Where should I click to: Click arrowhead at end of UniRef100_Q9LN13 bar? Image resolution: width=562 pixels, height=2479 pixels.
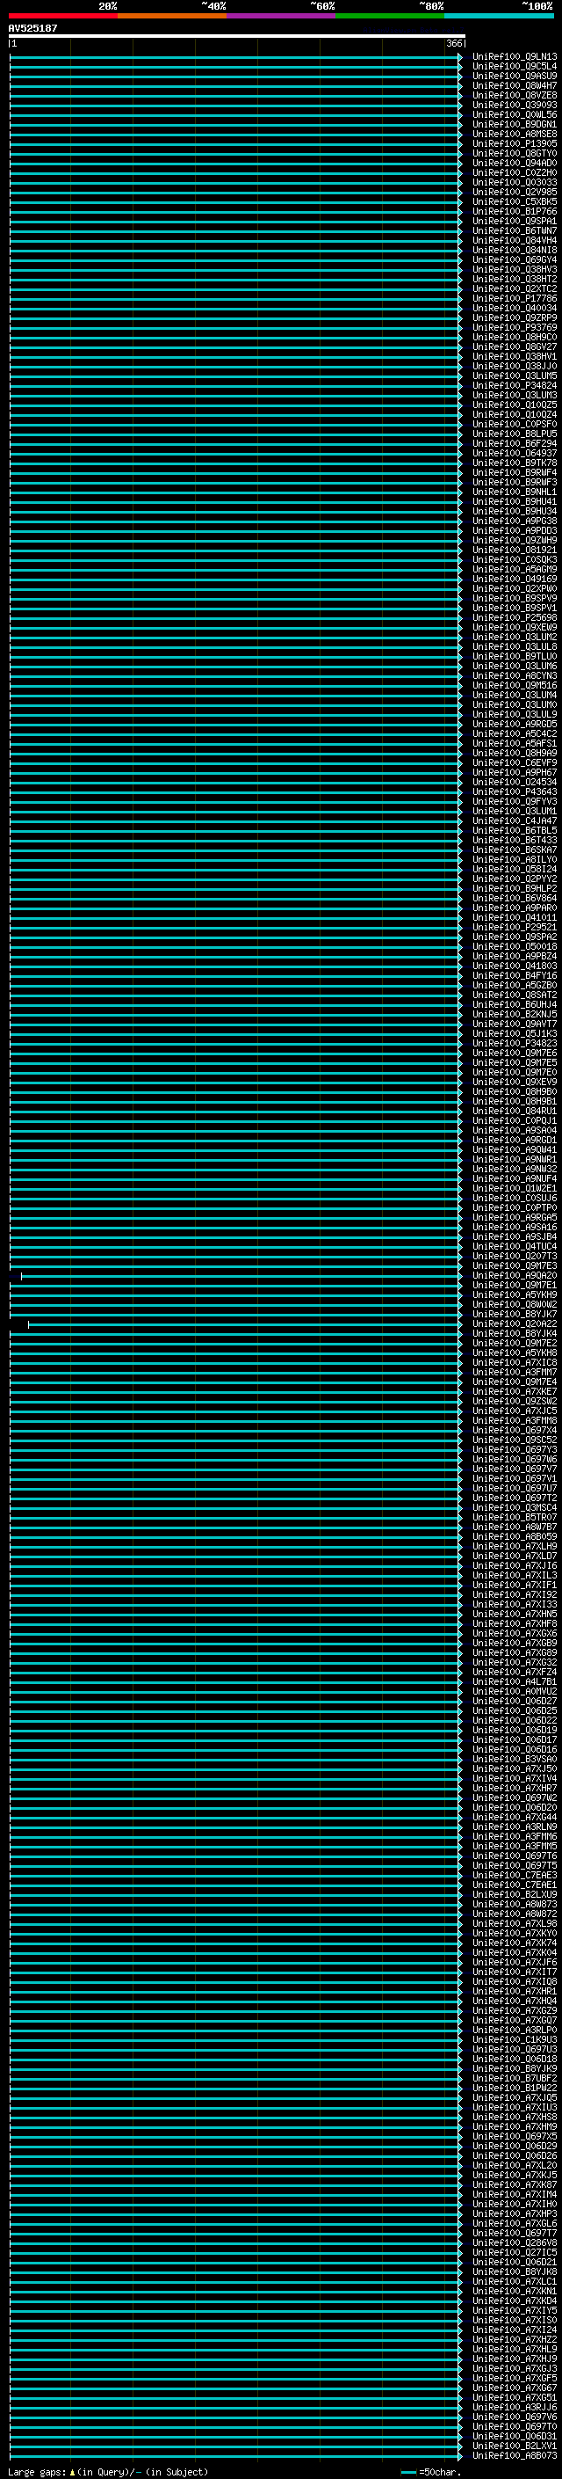coord(460,57)
